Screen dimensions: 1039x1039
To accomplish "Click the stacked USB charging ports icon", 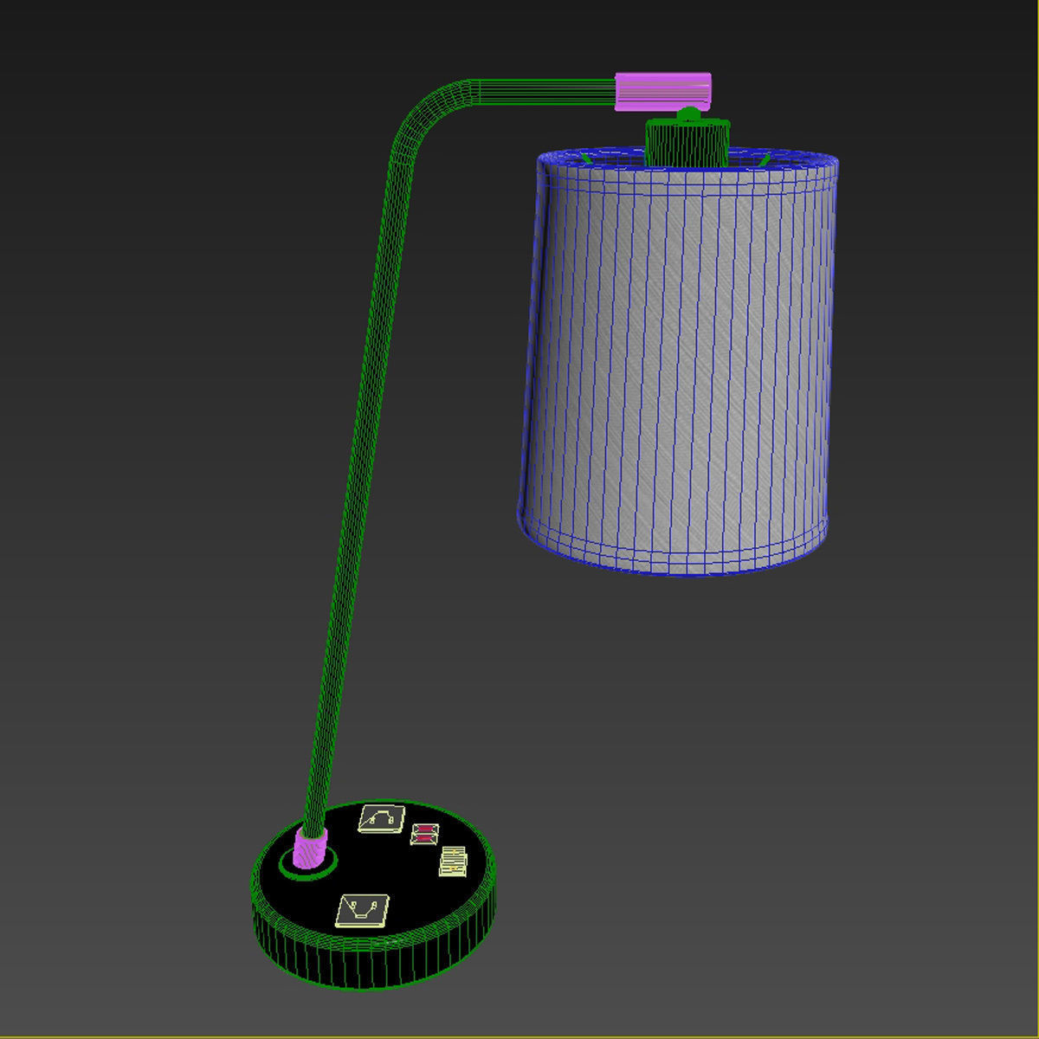I will [454, 860].
